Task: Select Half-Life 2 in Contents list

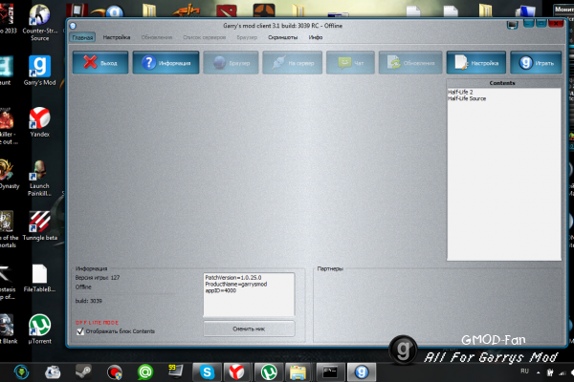Action: tap(460, 92)
